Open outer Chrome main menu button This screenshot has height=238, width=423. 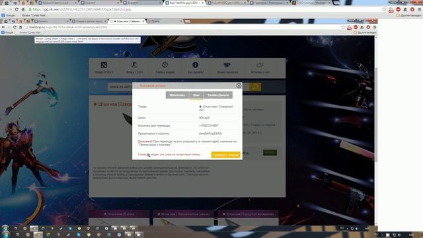[420, 9]
